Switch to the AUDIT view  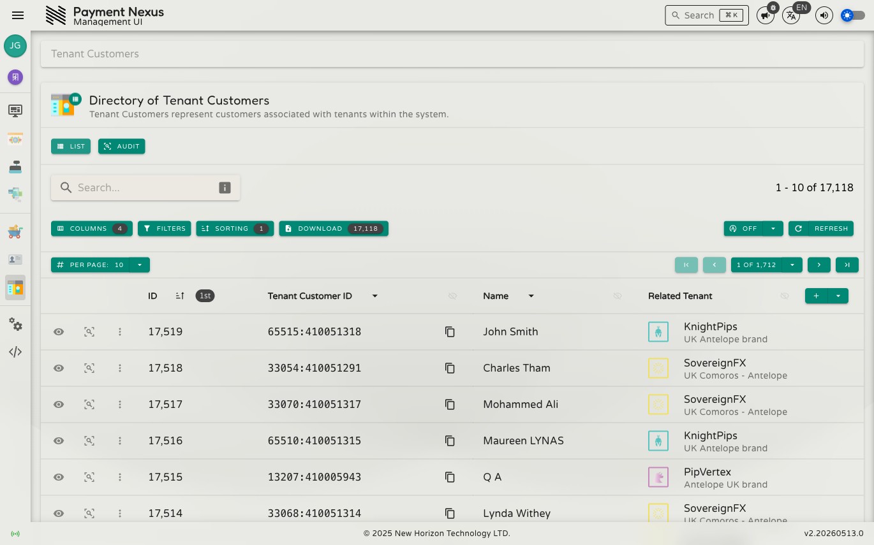tap(122, 146)
